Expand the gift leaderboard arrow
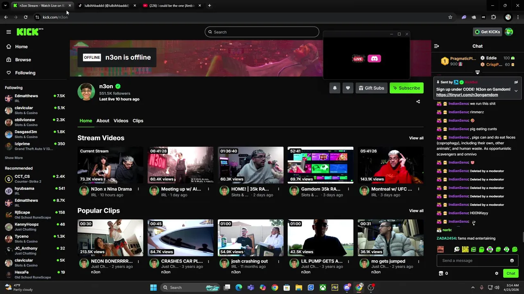Image resolution: width=524 pixels, height=294 pixels. pos(477,72)
